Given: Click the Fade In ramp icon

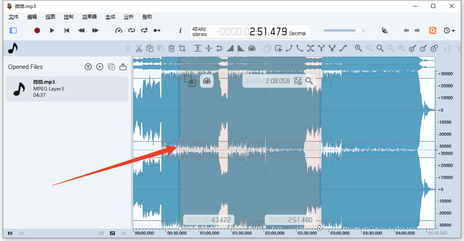Looking at the screenshot, I should point(230,48).
